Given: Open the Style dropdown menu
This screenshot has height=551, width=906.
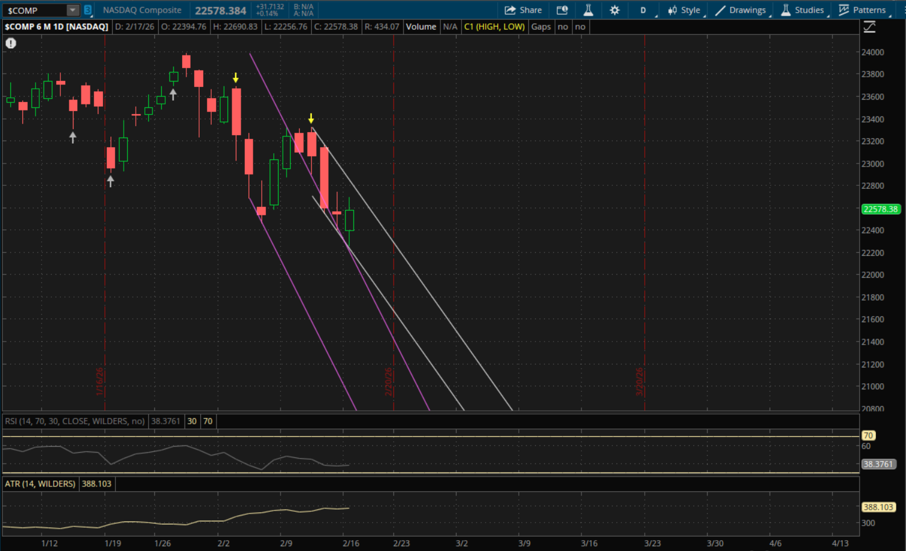Looking at the screenshot, I should (x=684, y=10).
